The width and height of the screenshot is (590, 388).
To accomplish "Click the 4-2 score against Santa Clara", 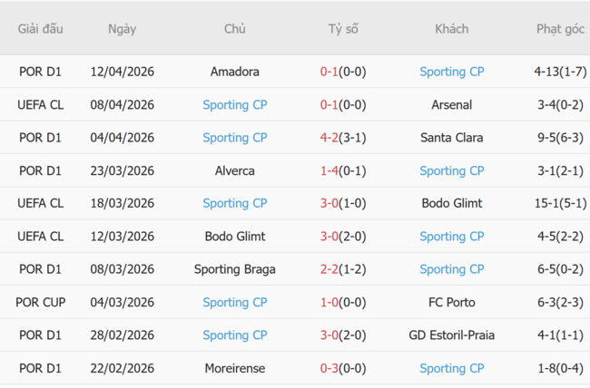I will point(330,138).
